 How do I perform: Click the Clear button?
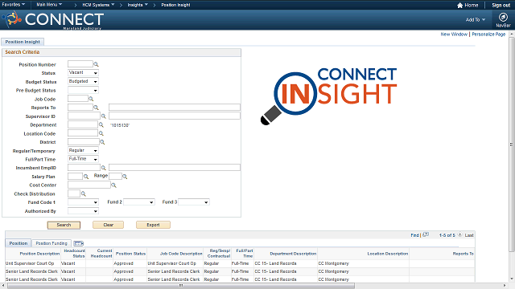point(108,225)
